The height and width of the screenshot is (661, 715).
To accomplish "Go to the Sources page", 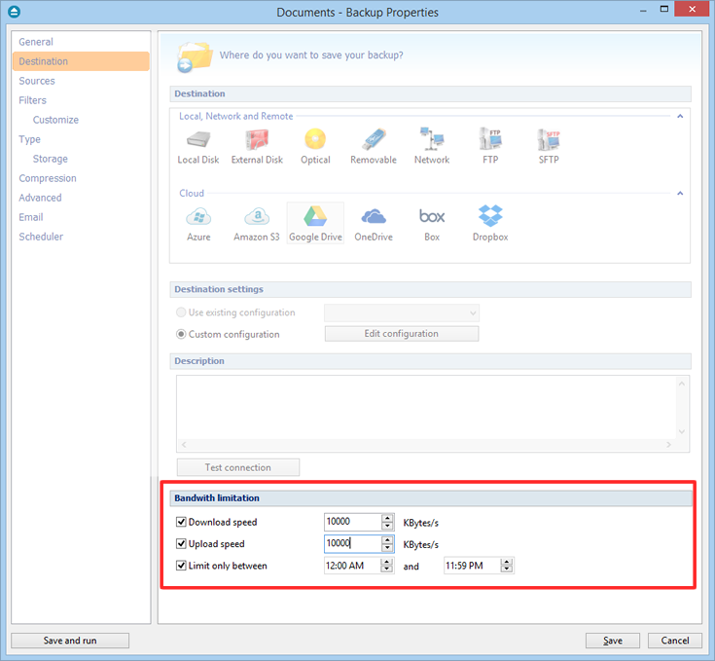I will point(81,81).
